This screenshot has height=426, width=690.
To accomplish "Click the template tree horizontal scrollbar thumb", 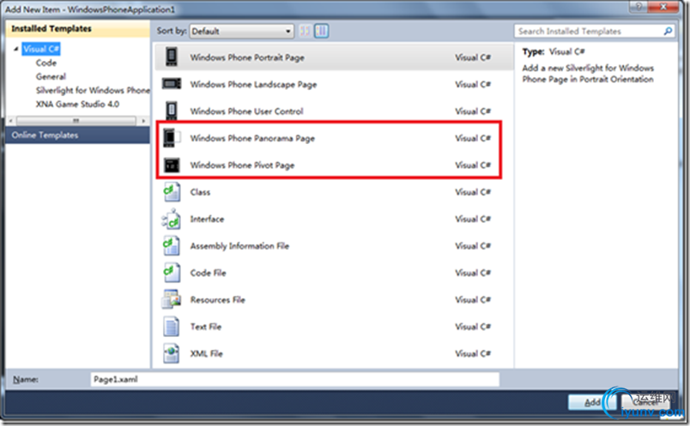I will 76,120.
